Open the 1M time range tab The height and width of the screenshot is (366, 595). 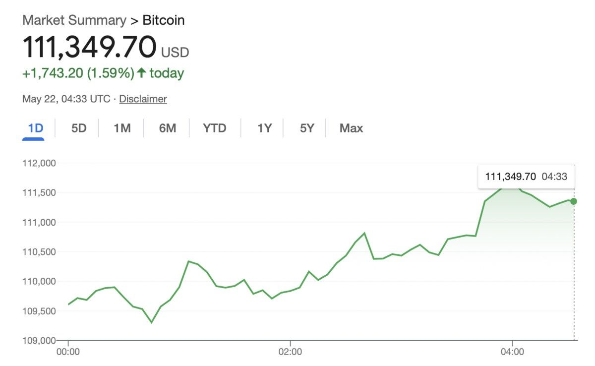(x=122, y=128)
